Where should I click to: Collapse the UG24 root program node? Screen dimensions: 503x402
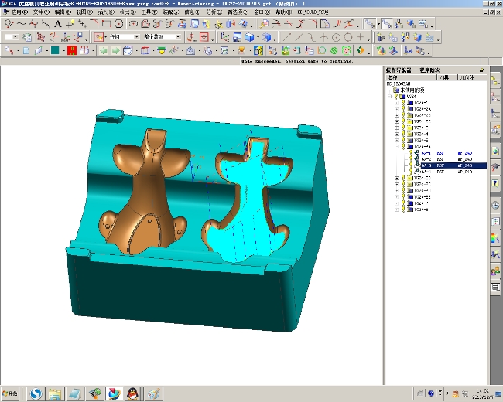coord(391,97)
